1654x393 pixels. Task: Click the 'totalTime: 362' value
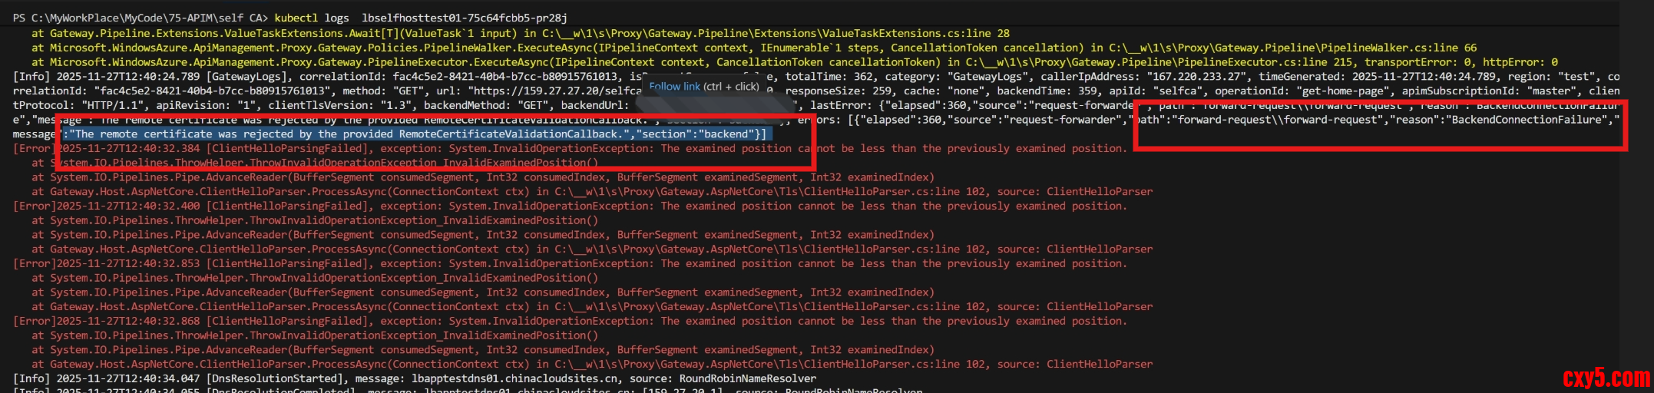(x=829, y=77)
